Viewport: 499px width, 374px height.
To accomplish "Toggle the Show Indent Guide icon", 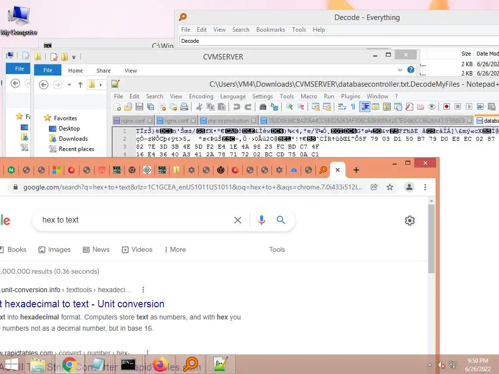I will (x=365, y=107).
